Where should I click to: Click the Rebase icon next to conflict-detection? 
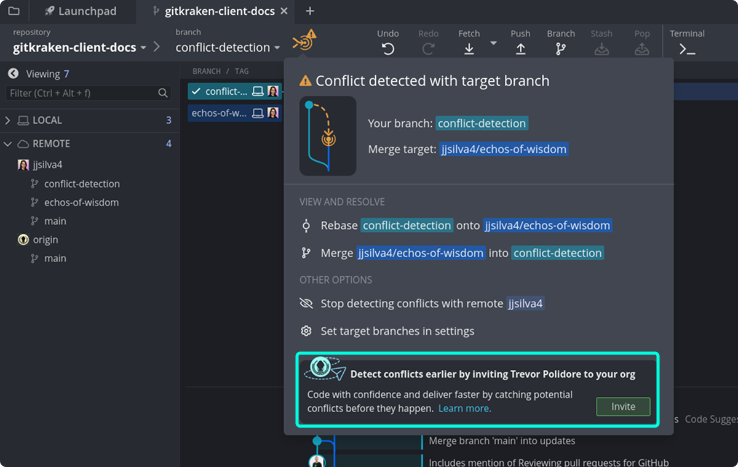[306, 225]
